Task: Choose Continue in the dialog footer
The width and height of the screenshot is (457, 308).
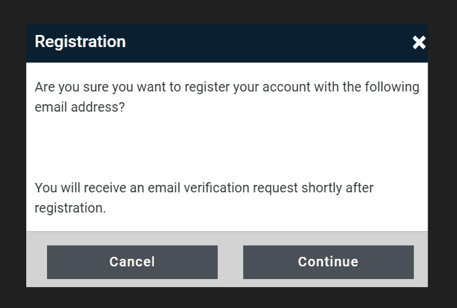Action: [x=328, y=262]
